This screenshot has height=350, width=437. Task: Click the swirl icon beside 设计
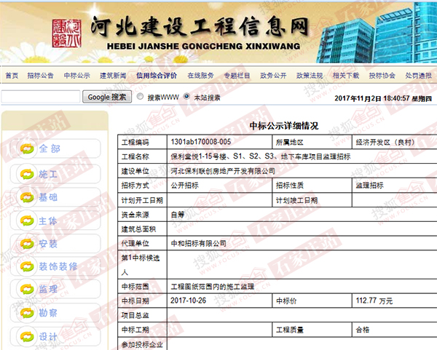[x=27, y=336]
